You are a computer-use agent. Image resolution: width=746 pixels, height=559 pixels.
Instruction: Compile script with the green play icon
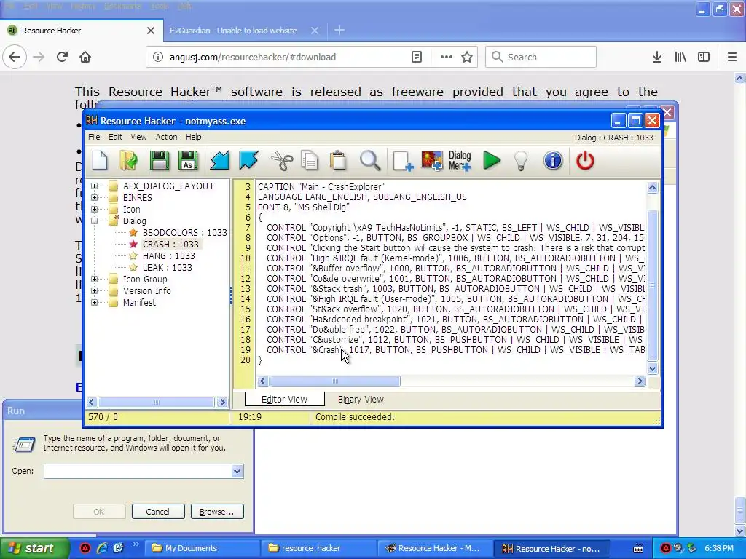[492, 161]
